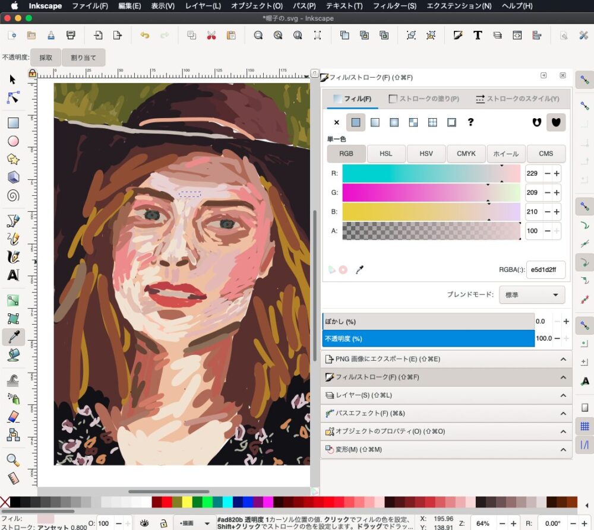Viewport: 594px width, 530px height.
Task: Open the blend mode dropdown (標準)
Action: [x=532, y=295]
